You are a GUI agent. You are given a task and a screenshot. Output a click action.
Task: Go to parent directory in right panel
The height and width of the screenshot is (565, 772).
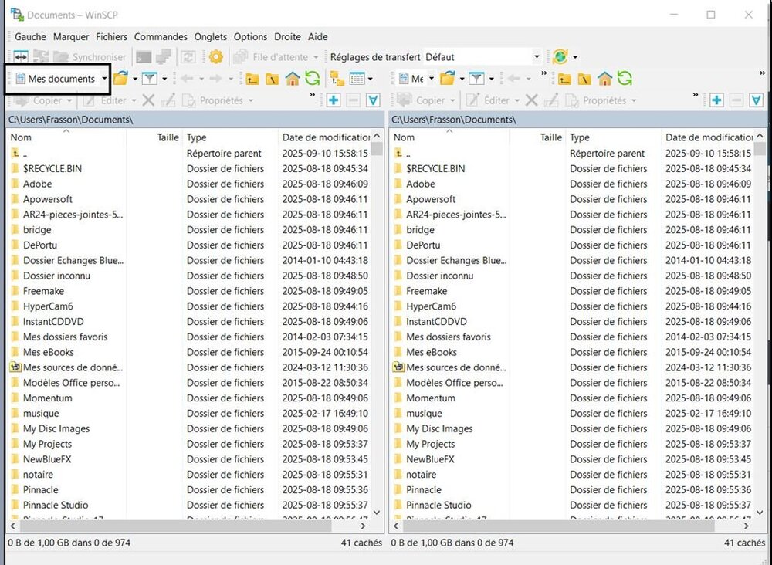tap(565, 79)
